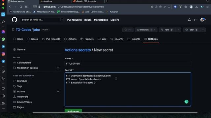Open the Twitter sidebar icon
211x118 pixels.
tap(3, 61)
